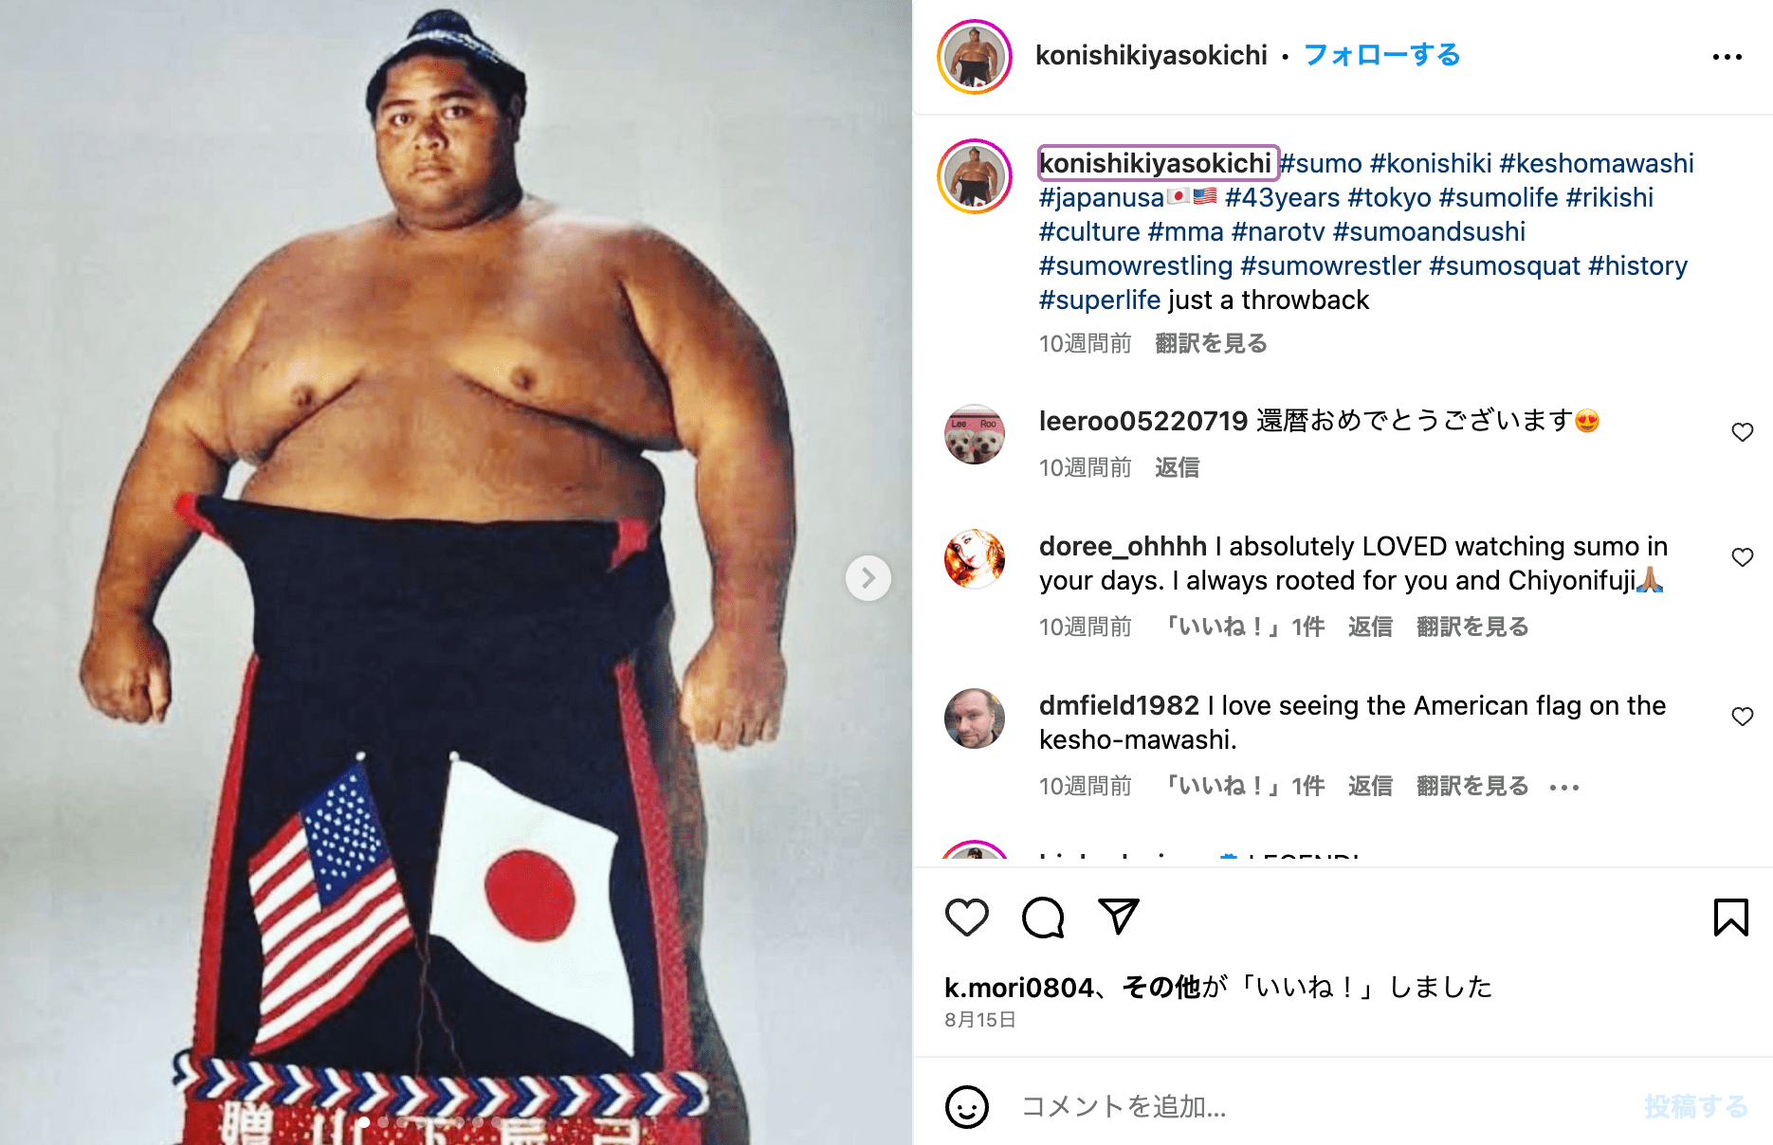1773x1145 pixels.
Task: Like dmfield1982's comment heart
Action: coord(1743,717)
